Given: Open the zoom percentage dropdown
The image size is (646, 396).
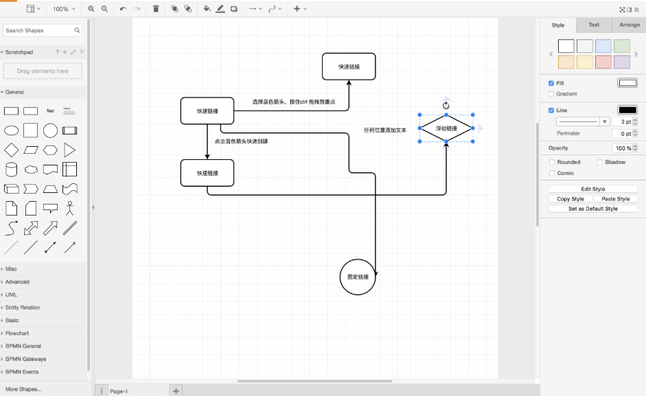Looking at the screenshot, I should (63, 9).
